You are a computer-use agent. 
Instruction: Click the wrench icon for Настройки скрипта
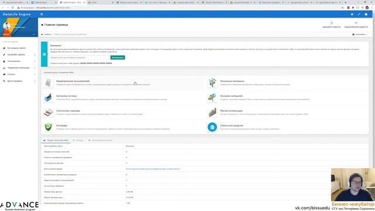tap(4, 55)
